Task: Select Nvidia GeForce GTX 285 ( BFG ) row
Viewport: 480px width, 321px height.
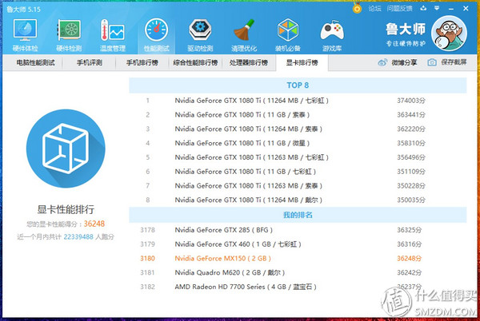Action: pos(298,230)
